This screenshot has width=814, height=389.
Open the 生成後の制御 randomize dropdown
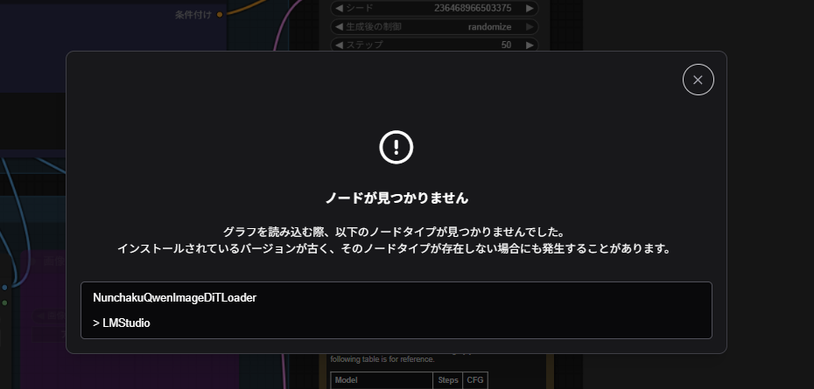click(434, 27)
